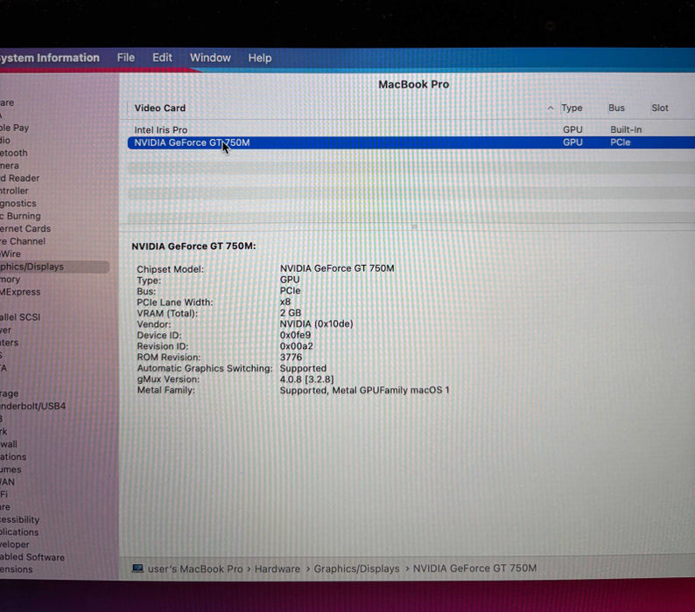Click the Device ID value 0x0fe9

click(295, 335)
